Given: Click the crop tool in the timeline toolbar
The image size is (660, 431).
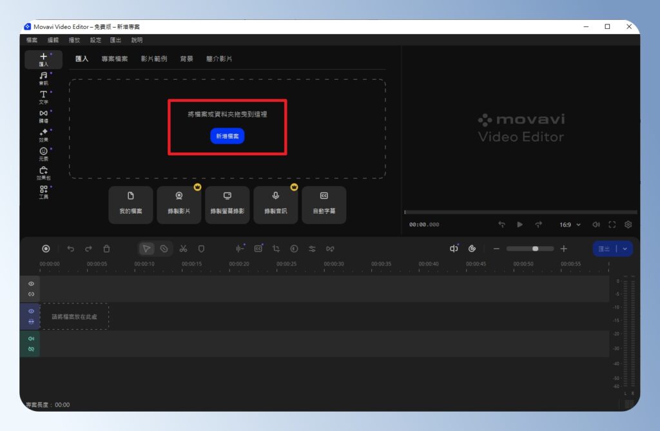Looking at the screenshot, I should [x=275, y=248].
